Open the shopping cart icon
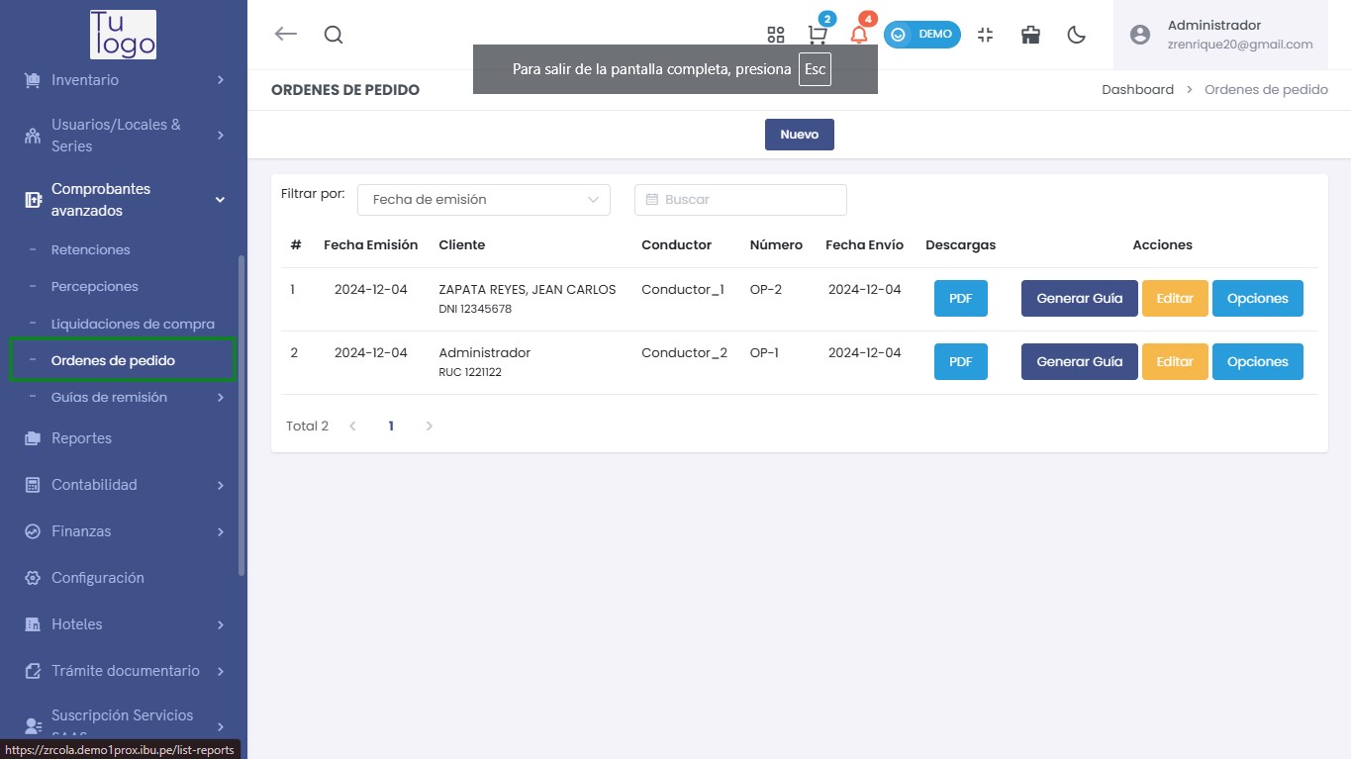 pos(818,35)
